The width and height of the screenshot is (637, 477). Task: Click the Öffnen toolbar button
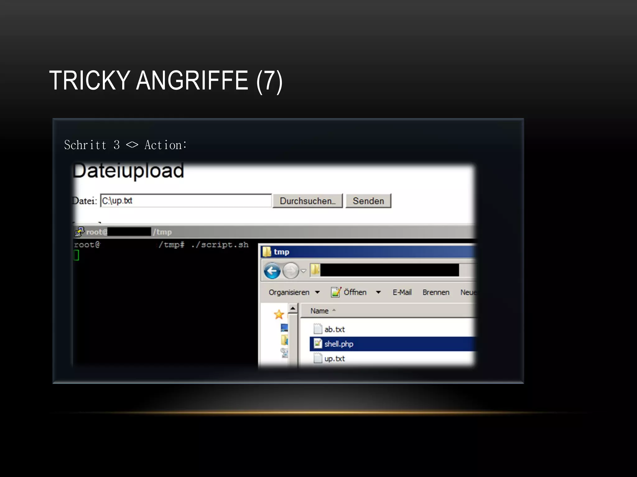click(349, 292)
